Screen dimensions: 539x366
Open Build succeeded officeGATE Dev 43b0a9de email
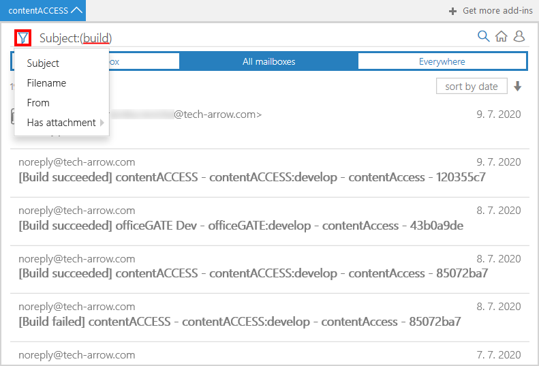(x=270, y=222)
